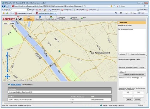Viewport: 150px width, 109px height.
Task: Click the zoom-in arrow atop zoom slider
Action: (7, 53)
